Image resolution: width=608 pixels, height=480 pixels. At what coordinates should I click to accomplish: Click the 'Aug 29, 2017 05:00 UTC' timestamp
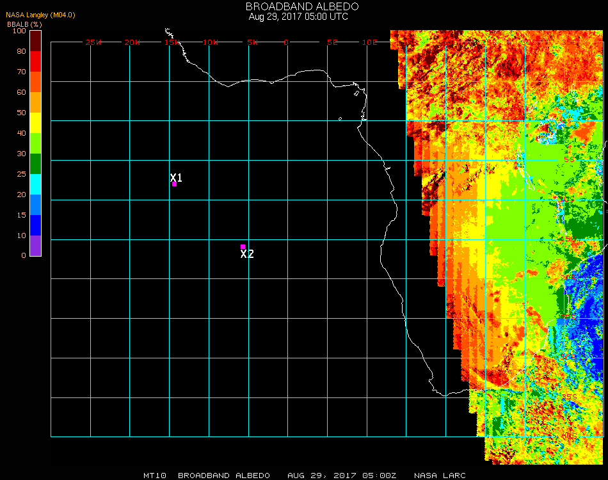(x=298, y=17)
